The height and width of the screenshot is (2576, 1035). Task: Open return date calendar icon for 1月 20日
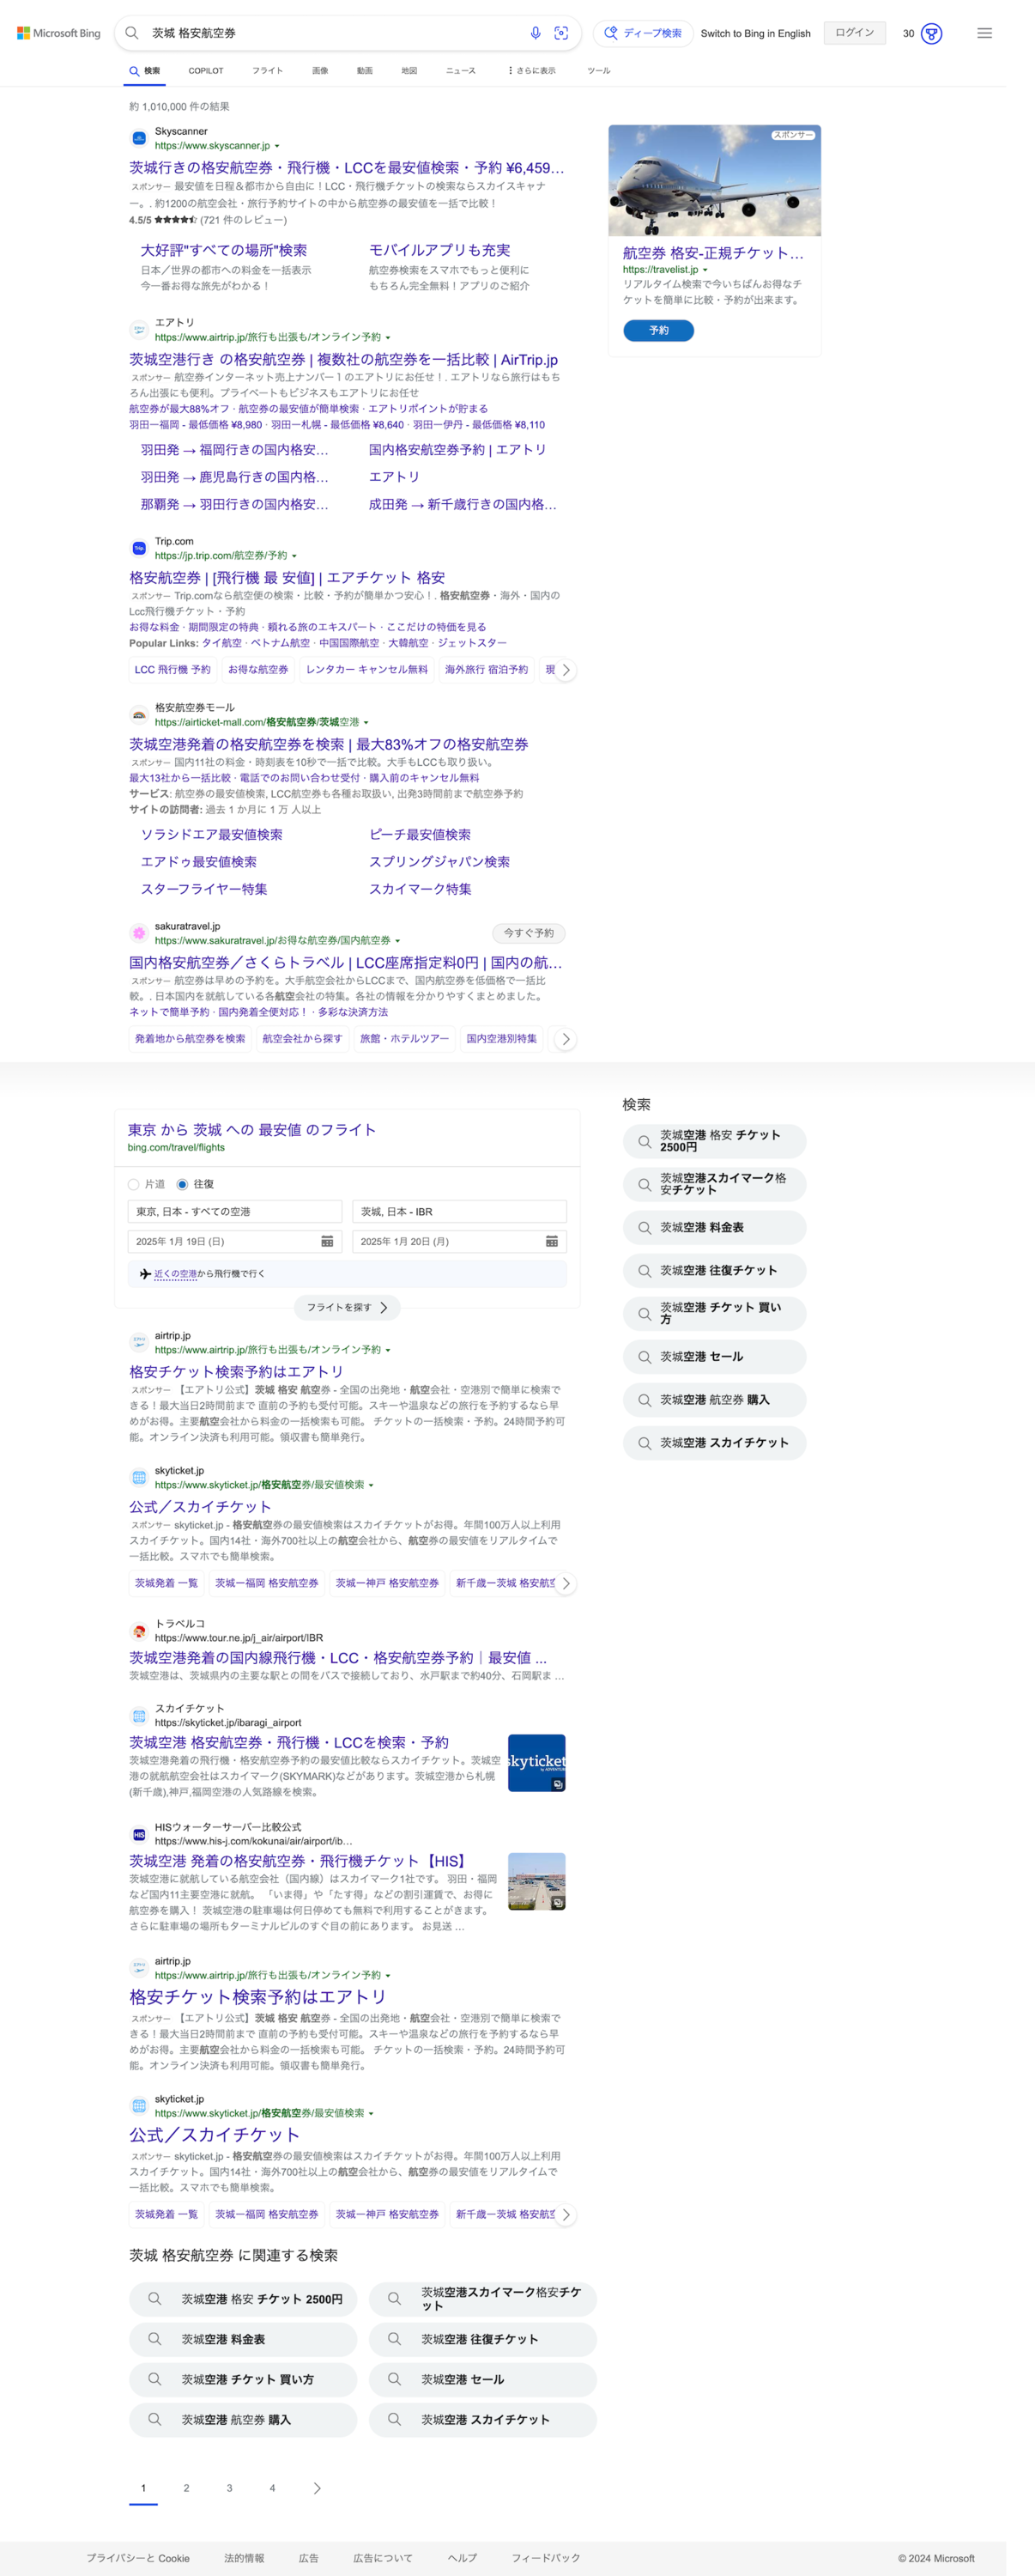tap(552, 1241)
